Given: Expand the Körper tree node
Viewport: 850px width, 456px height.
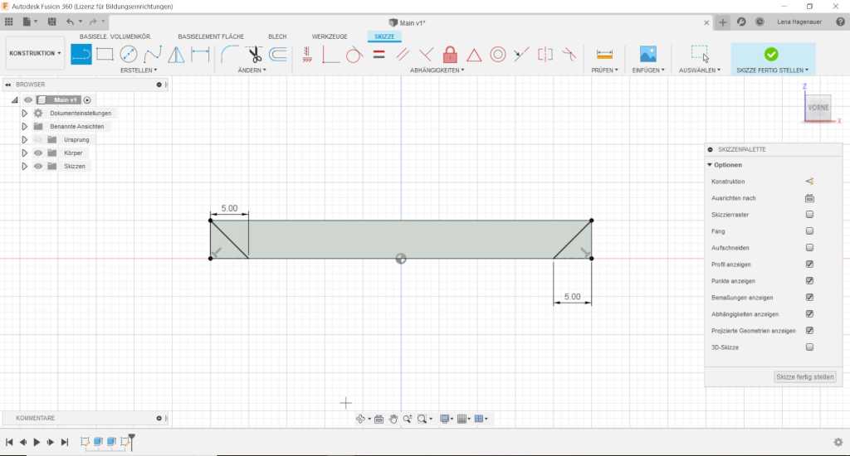Looking at the screenshot, I should 24,153.
